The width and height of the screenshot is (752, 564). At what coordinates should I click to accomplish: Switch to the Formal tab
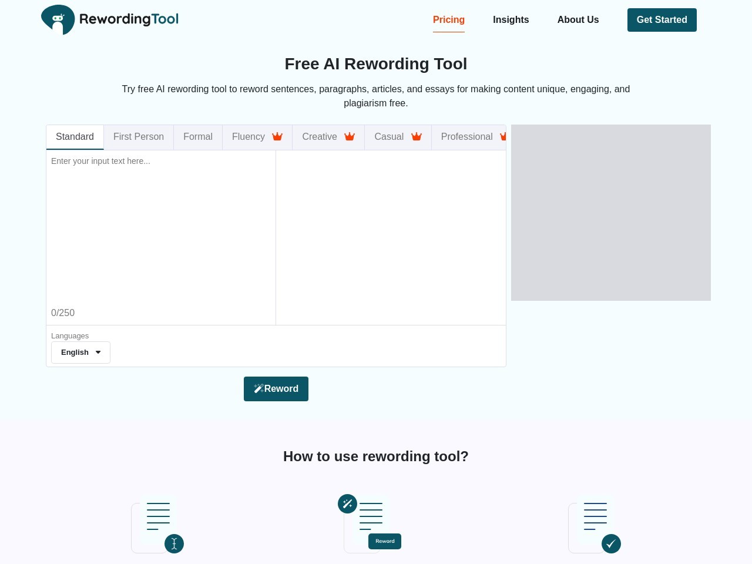[198, 137]
